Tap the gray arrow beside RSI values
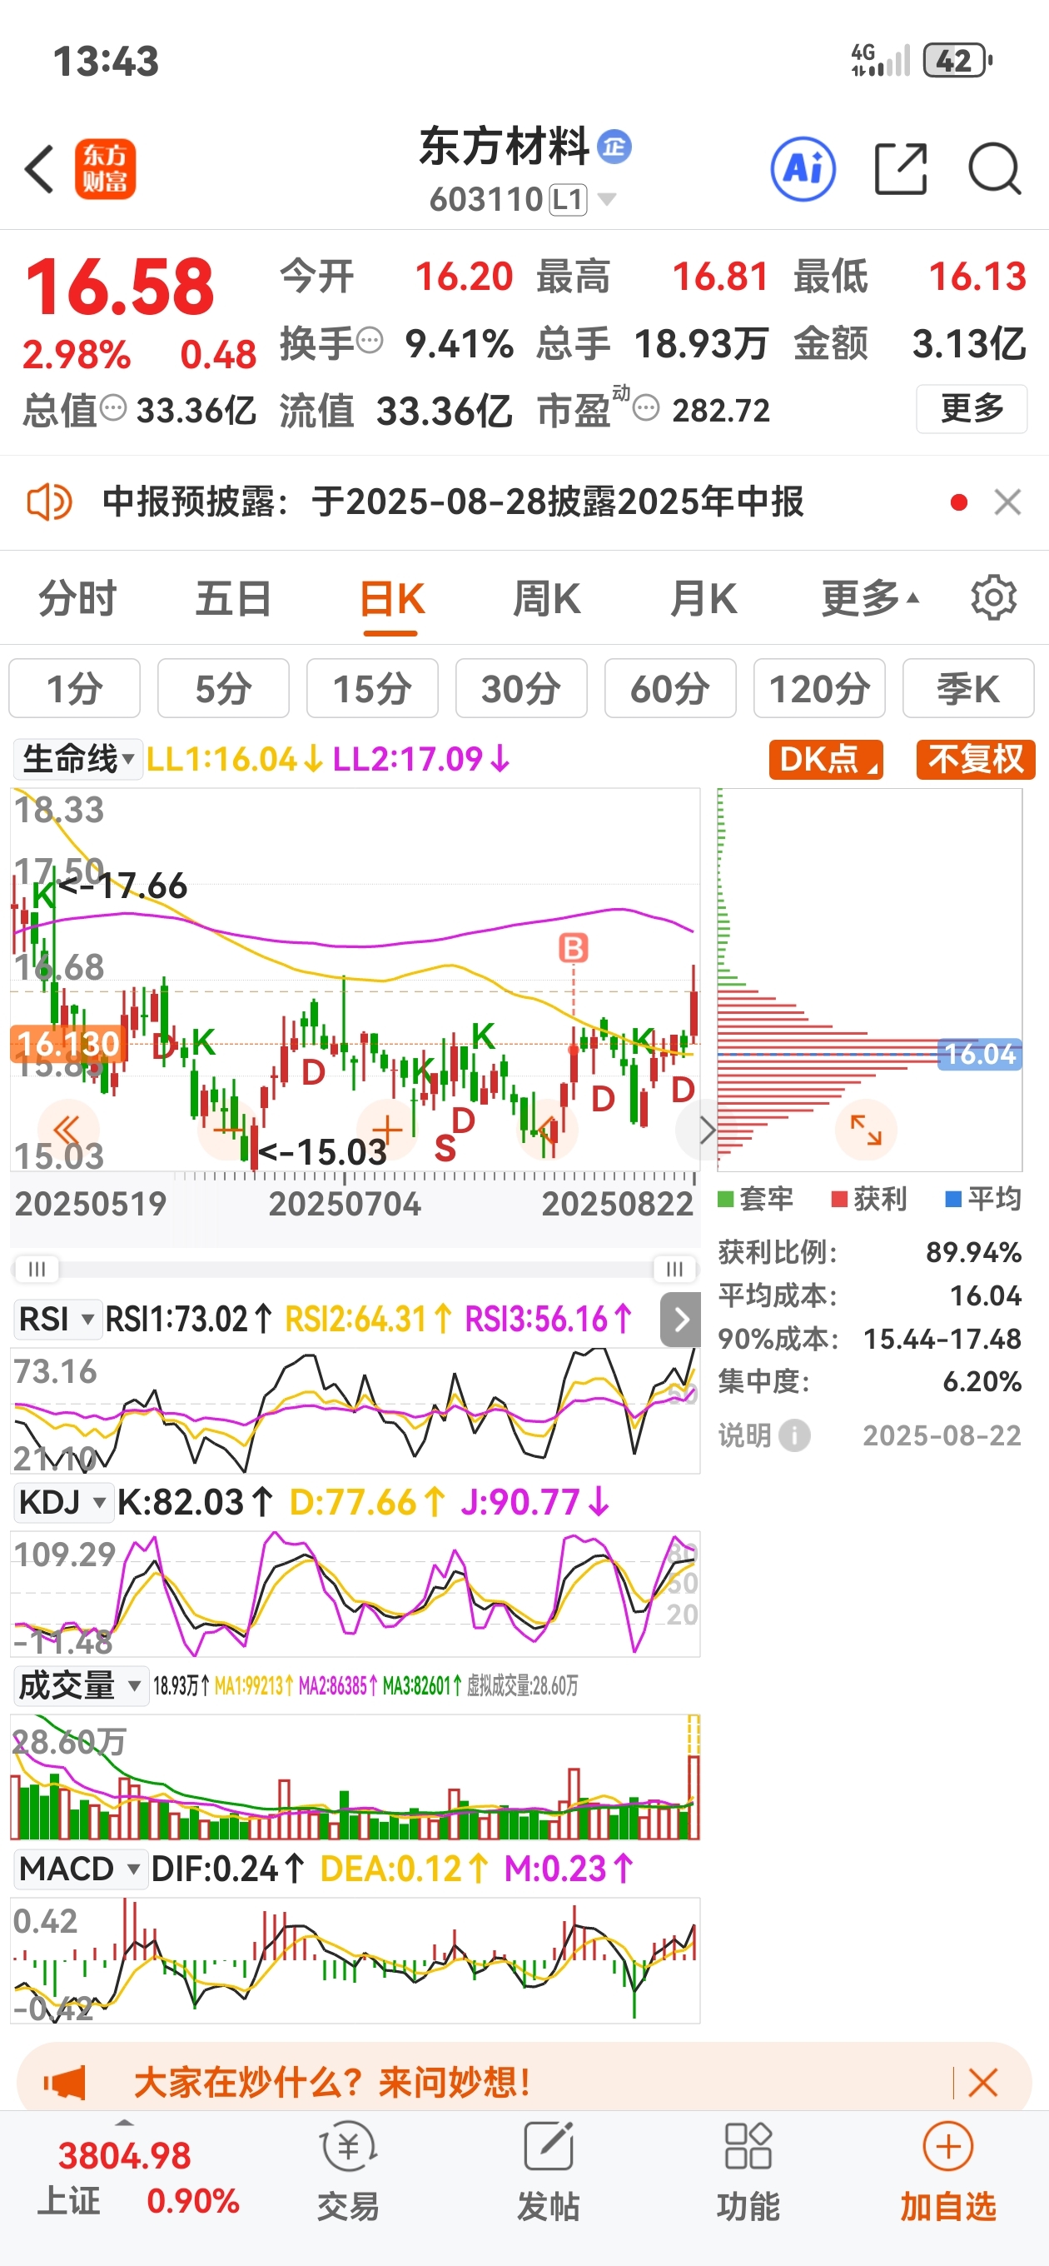1049x2266 pixels. [680, 1320]
